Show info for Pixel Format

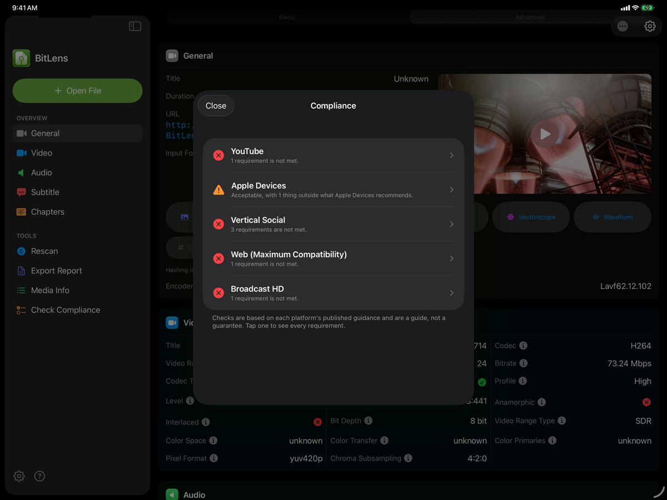coord(214,458)
